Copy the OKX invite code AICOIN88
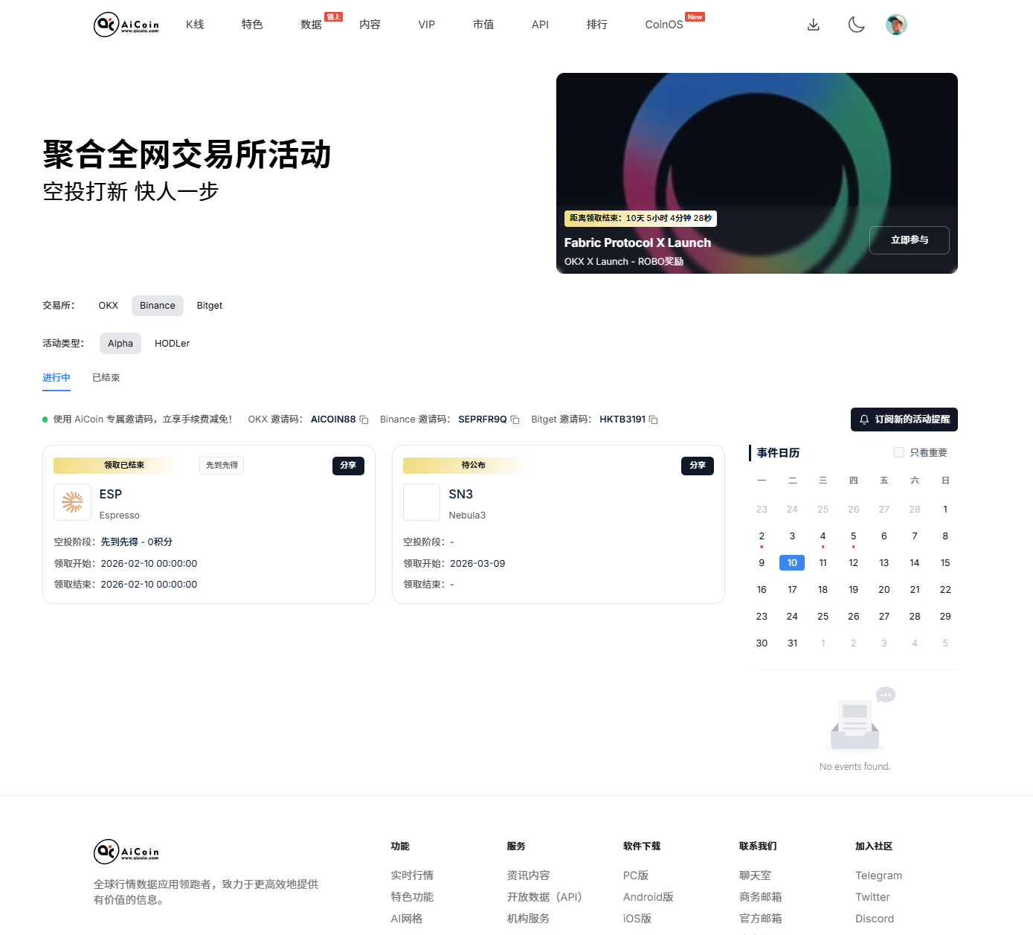 [364, 420]
